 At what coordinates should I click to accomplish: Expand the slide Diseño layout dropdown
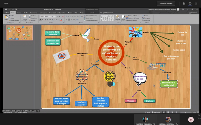[x=32, y=16]
